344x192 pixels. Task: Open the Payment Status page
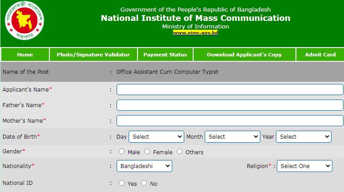tap(165, 55)
